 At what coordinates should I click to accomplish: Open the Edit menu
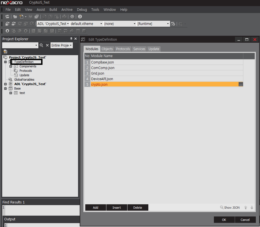click(18, 10)
